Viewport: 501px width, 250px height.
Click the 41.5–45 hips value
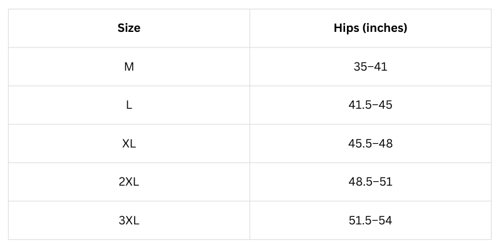point(370,105)
